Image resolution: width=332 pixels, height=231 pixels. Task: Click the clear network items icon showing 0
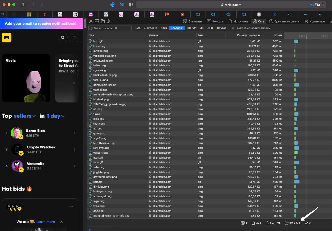pyautogui.click(x=306, y=223)
